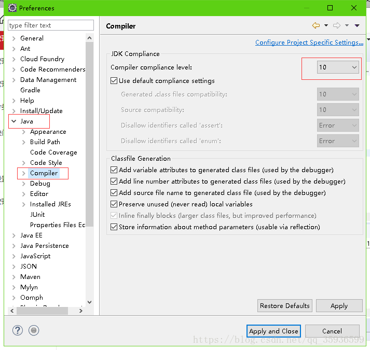
Task: Toggle Add line number attributes checkbox
Action: (x=114, y=181)
